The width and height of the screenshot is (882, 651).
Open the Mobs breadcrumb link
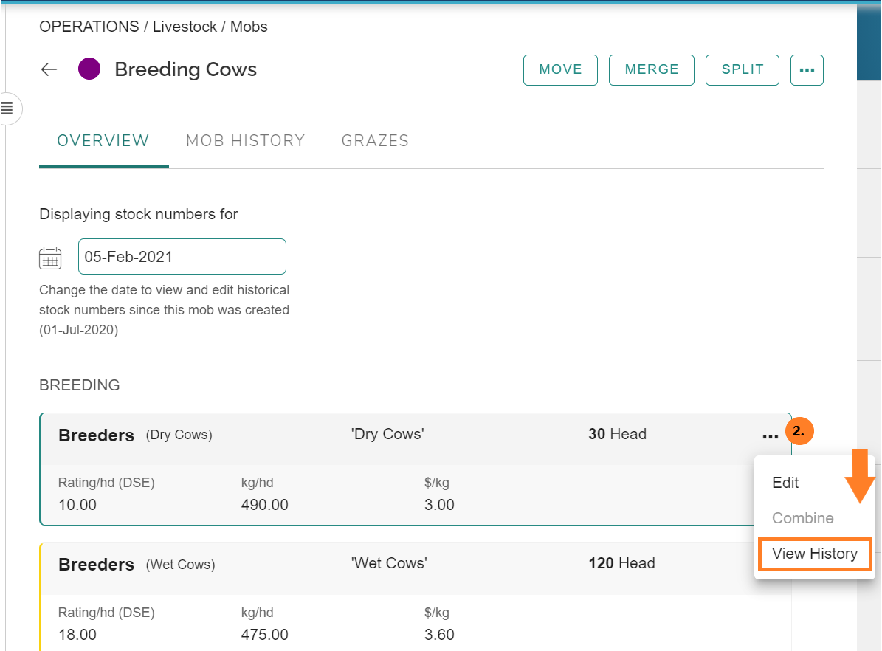pos(249,27)
